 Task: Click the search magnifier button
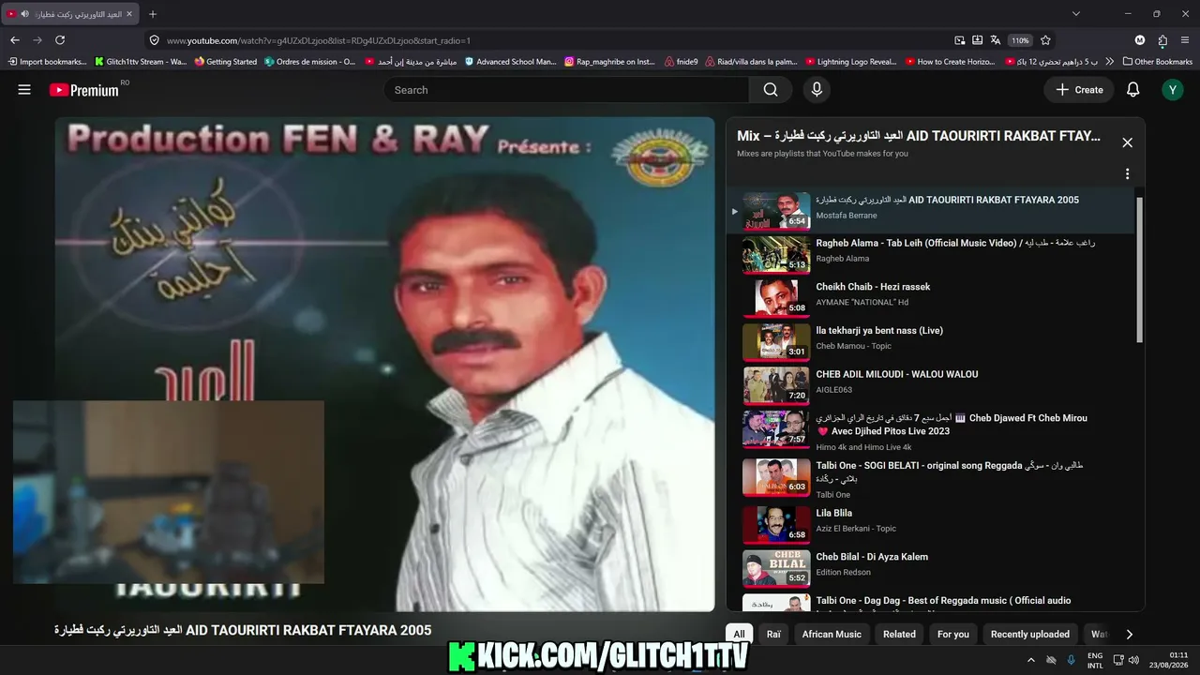tap(771, 90)
